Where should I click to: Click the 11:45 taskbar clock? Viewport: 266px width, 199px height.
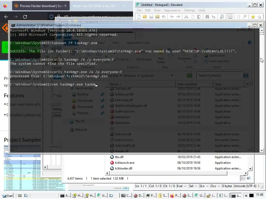click(x=260, y=195)
